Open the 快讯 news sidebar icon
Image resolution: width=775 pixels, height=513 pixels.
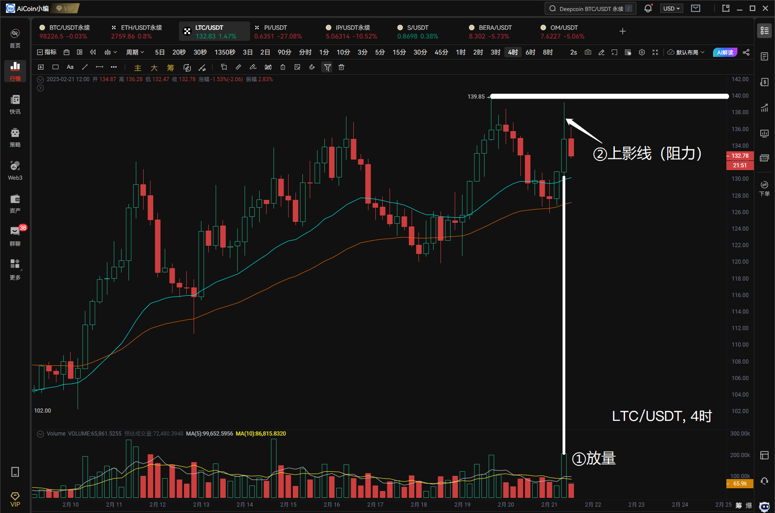pos(15,104)
